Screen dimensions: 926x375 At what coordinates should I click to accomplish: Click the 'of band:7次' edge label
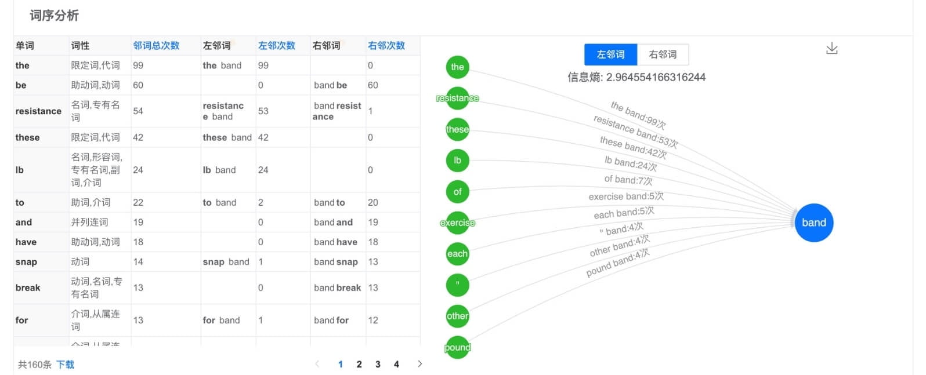628,180
